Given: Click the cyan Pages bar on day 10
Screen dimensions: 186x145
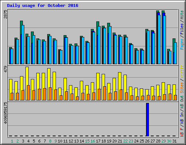Looking at the screenshot, I should click(x=61, y=57).
